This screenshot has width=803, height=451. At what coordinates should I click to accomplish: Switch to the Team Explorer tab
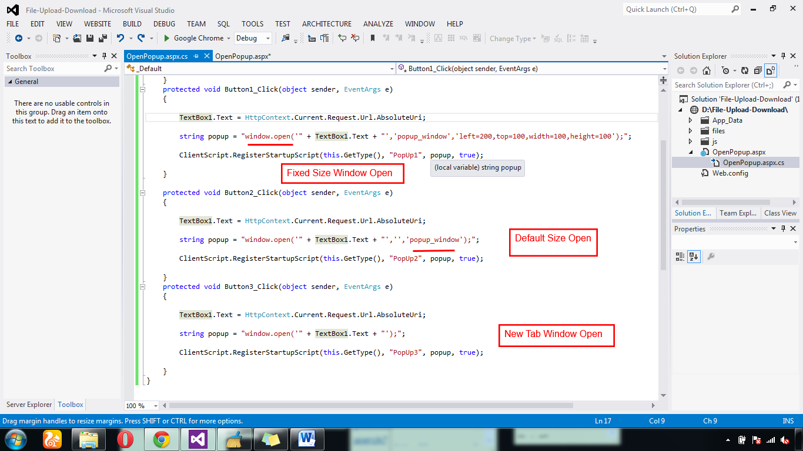point(738,213)
